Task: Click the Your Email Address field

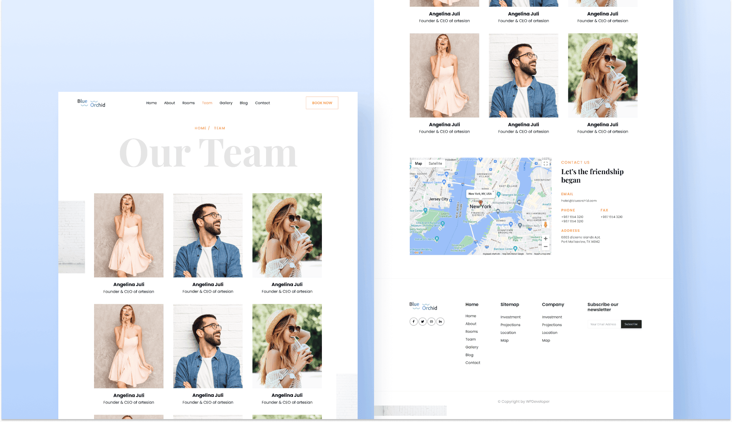Action: click(x=604, y=324)
